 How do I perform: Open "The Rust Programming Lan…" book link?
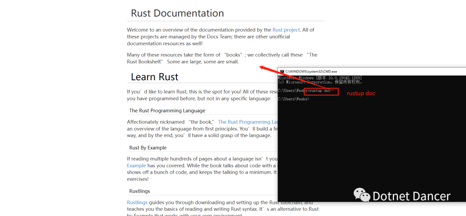click(x=248, y=122)
